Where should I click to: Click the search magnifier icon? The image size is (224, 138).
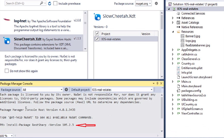pyautogui.click(x=41, y=3)
